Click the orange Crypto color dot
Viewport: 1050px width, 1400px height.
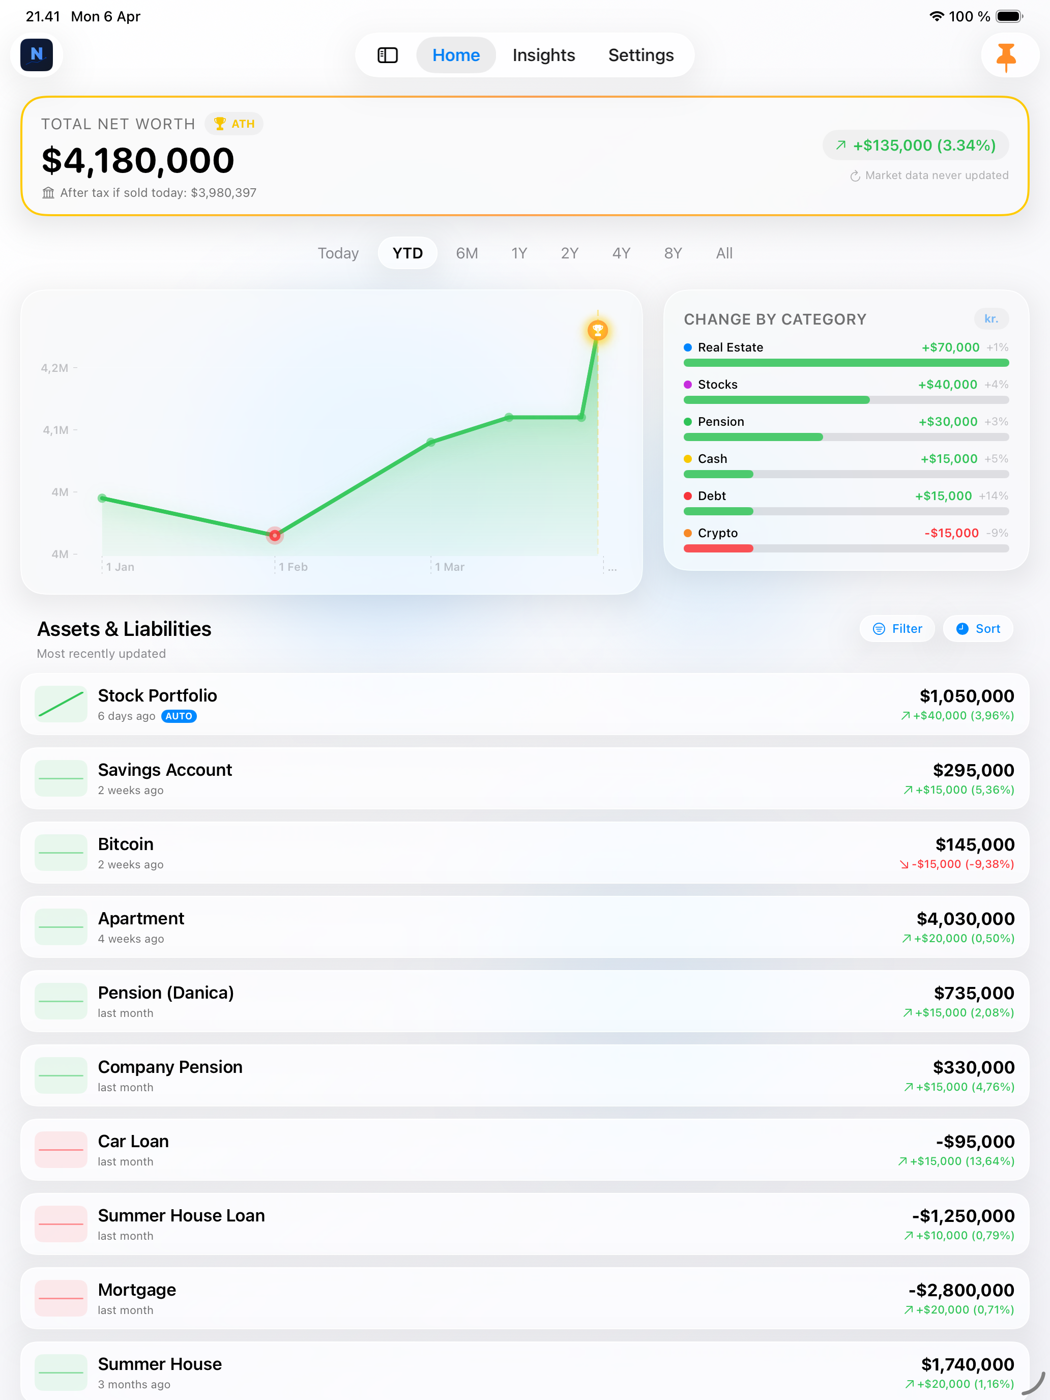point(687,533)
